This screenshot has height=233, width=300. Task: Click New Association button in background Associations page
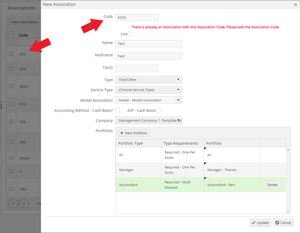pos(25,22)
